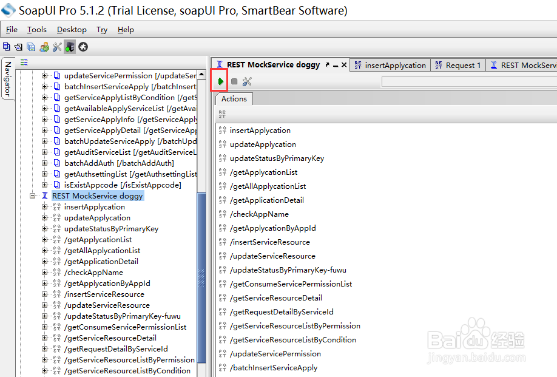This screenshot has width=557, height=377.
Task: Expand the updateServicePermission tree node
Action: (45, 76)
